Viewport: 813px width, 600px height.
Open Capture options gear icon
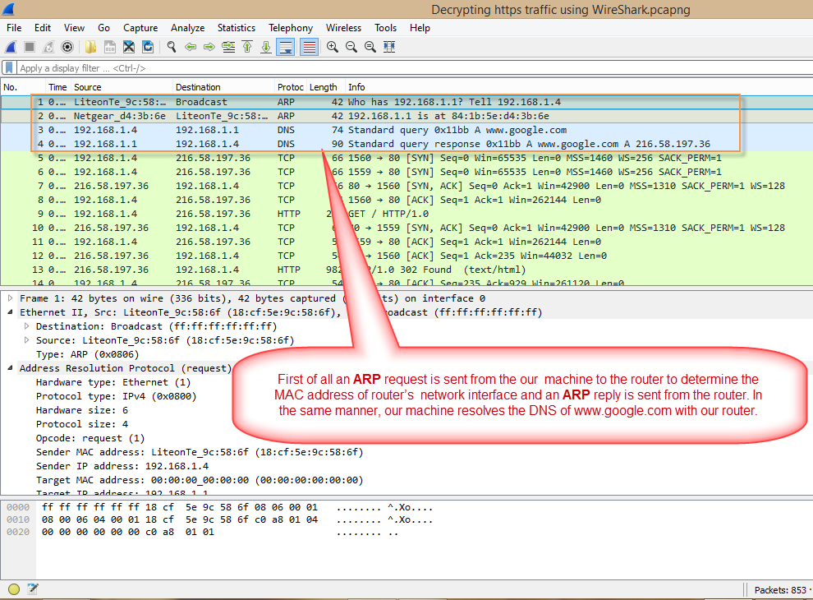(67, 47)
